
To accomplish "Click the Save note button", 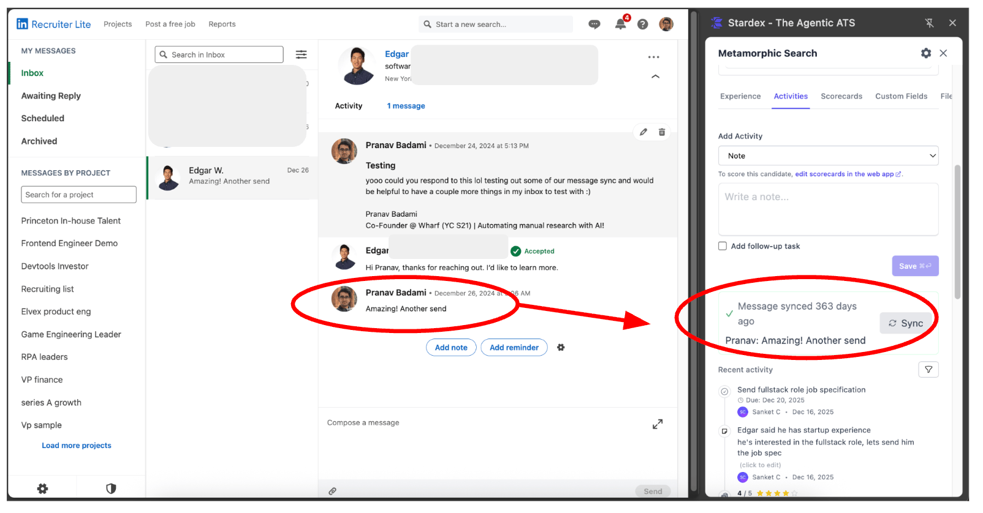I will coord(915,266).
